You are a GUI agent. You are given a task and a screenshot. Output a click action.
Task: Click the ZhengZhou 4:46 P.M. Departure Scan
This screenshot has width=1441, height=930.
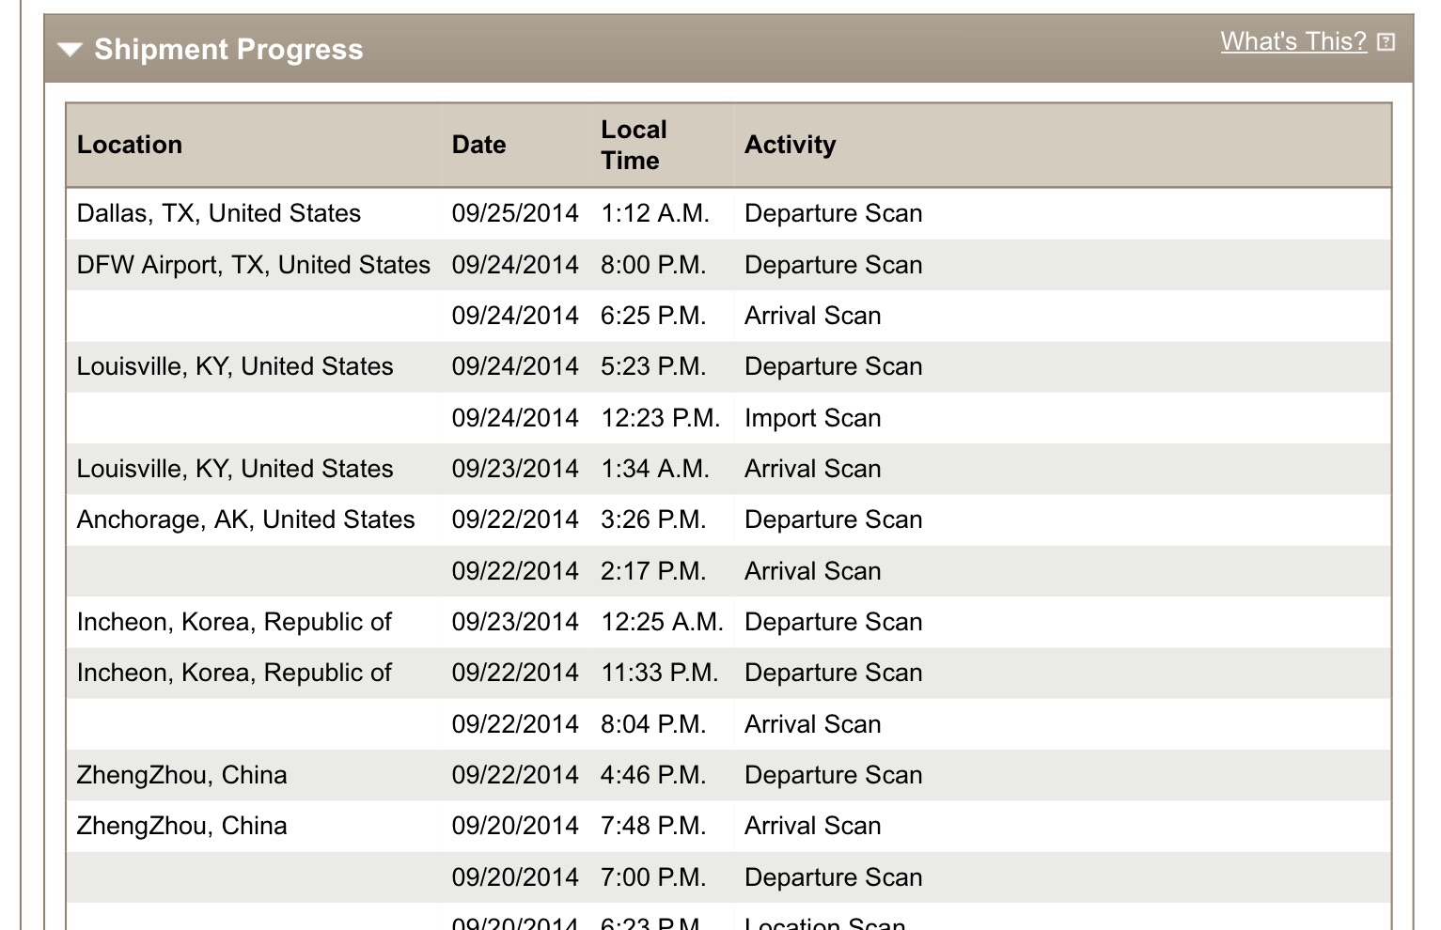coord(728,775)
